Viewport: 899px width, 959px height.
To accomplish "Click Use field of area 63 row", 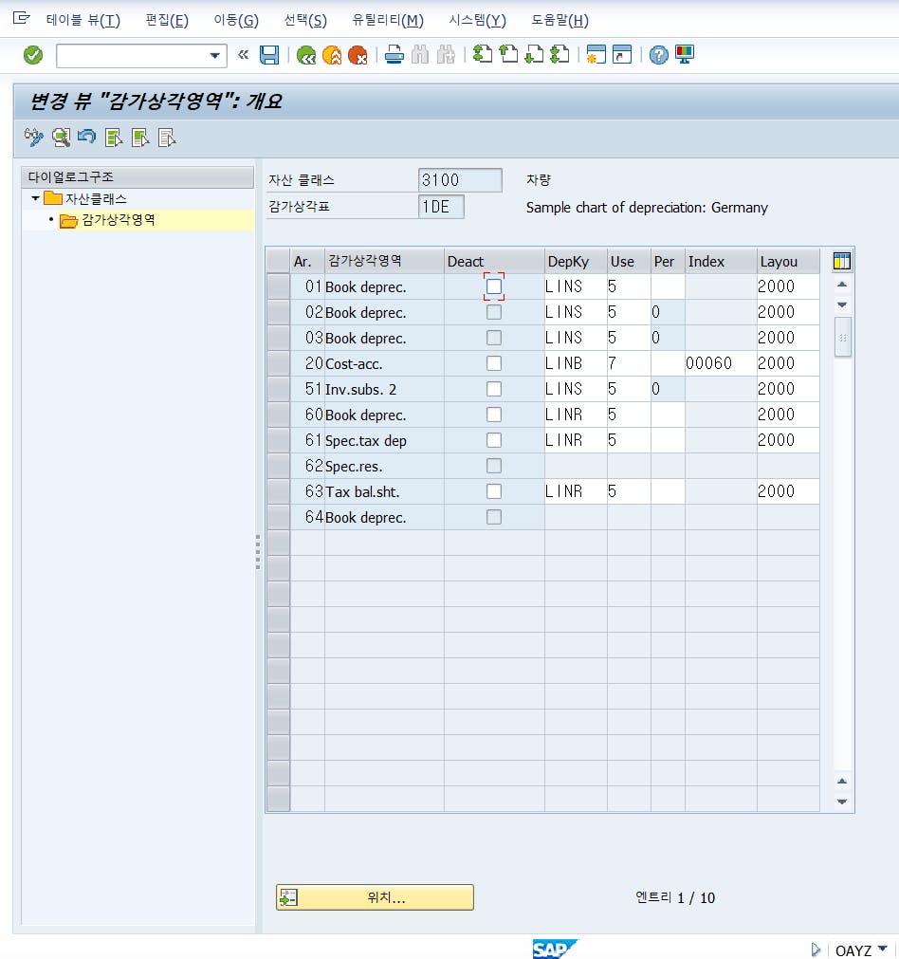I will click(629, 491).
